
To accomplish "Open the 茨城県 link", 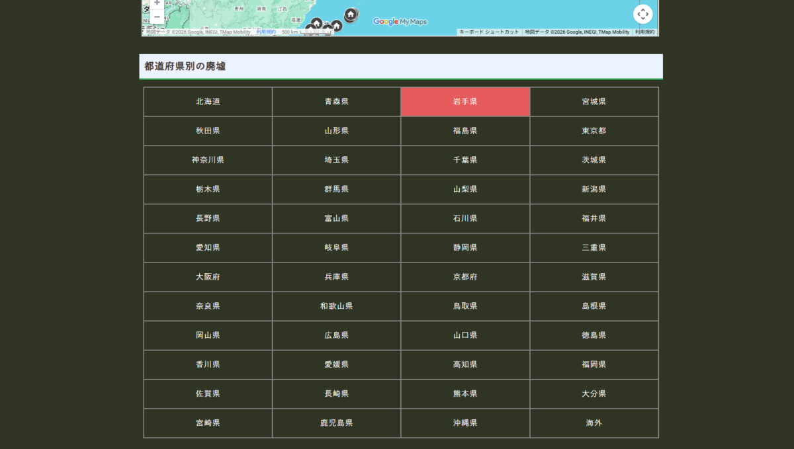I will [x=594, y=160].
